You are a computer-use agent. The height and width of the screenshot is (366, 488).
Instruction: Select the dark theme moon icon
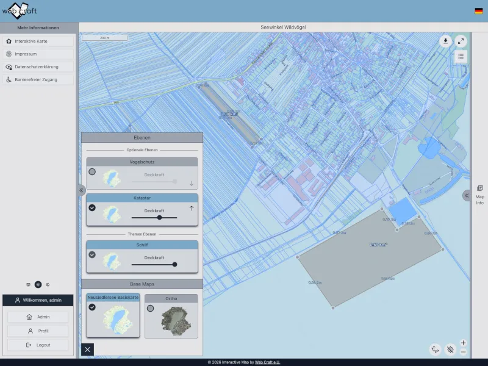point(48,284)
